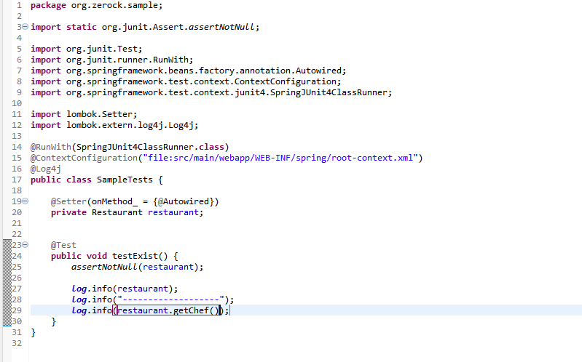
Task: Click the 'private' keyword on line 20
Action: coord(68,212)
